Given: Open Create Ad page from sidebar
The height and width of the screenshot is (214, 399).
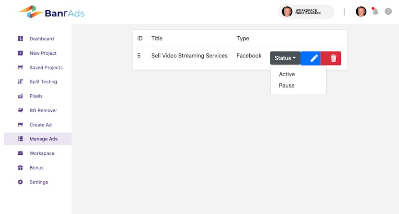Looking at the screenshot, I should pyautogui.click(x=40, y=125).
